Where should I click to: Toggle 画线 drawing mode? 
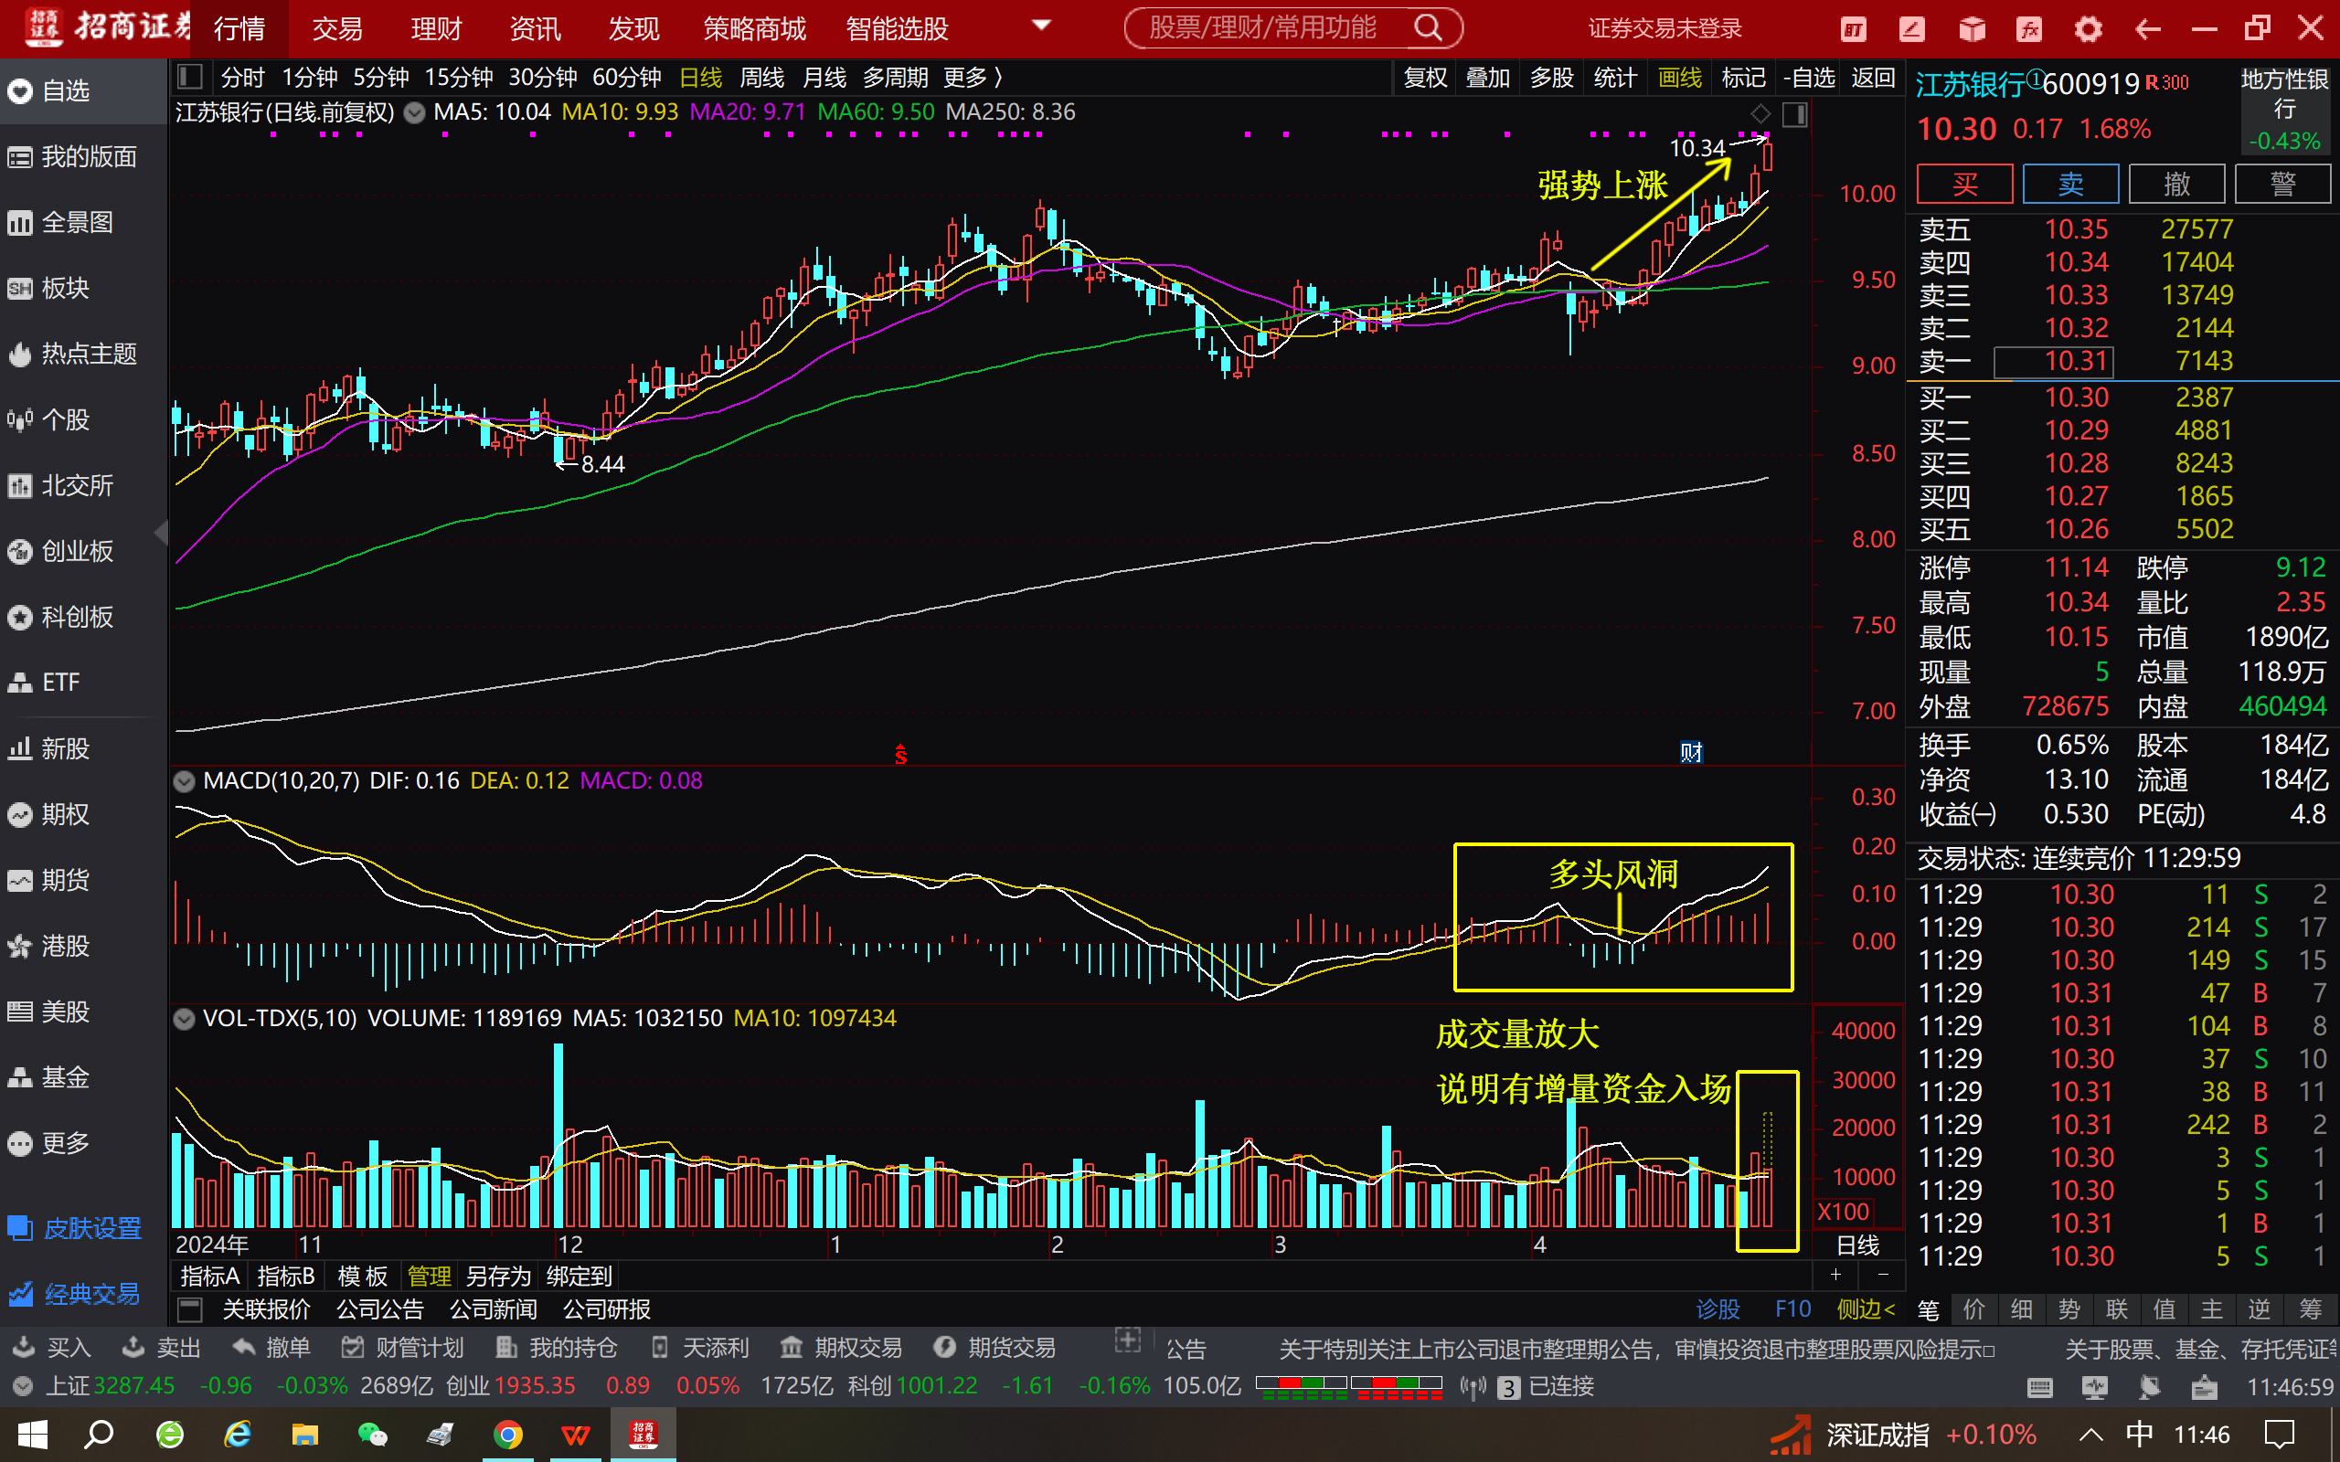tap(1681, 78)
